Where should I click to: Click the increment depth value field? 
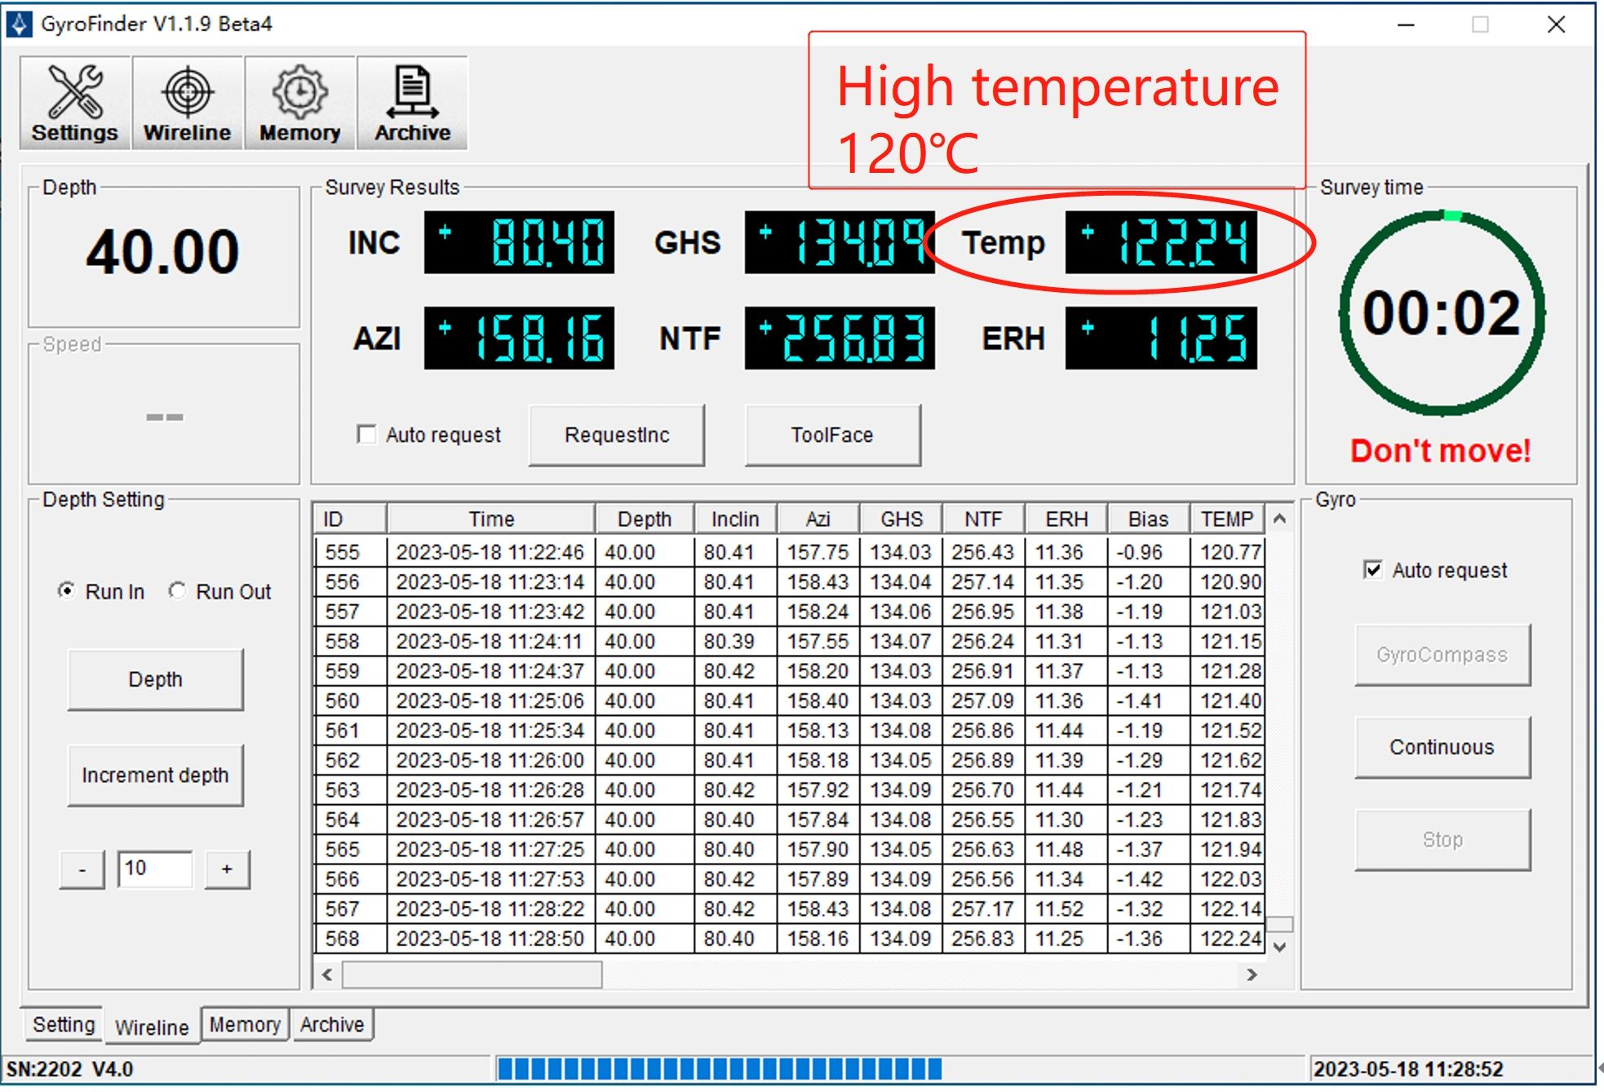[x=155, y=869]
